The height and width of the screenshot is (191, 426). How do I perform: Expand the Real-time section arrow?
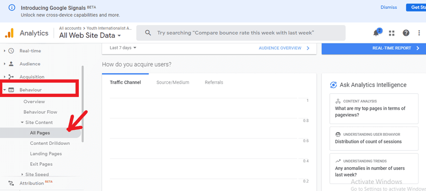(x=4, y=50)
